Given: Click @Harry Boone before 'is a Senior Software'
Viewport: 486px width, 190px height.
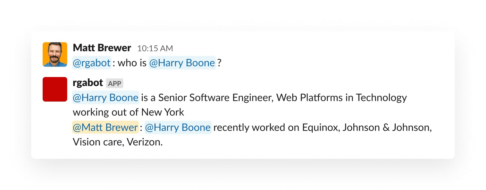Looking at the screenshot, I should click(106, 98).
